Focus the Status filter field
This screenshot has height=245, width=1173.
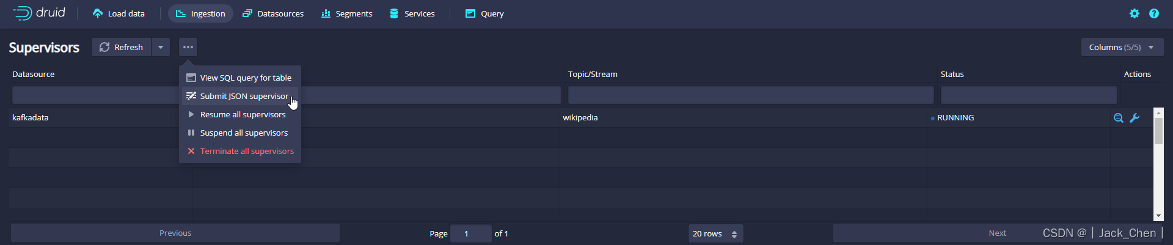tap(1029, 95)
